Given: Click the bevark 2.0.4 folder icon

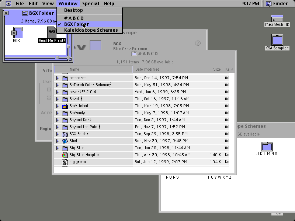Looking at the screenshot, I should [65, 92].
